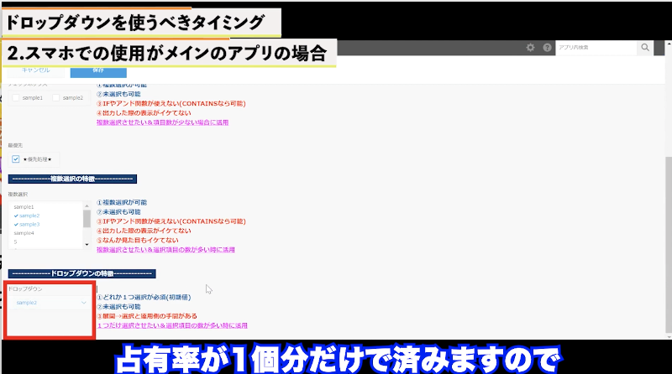Focus the アプリ内検索 search field

pos(596,48)
